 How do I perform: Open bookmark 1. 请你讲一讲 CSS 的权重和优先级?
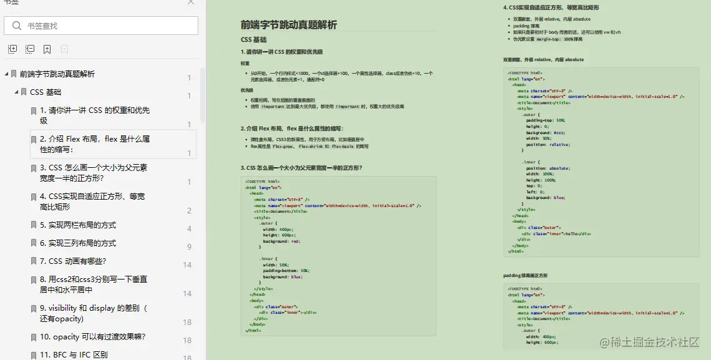pos(94,115)
